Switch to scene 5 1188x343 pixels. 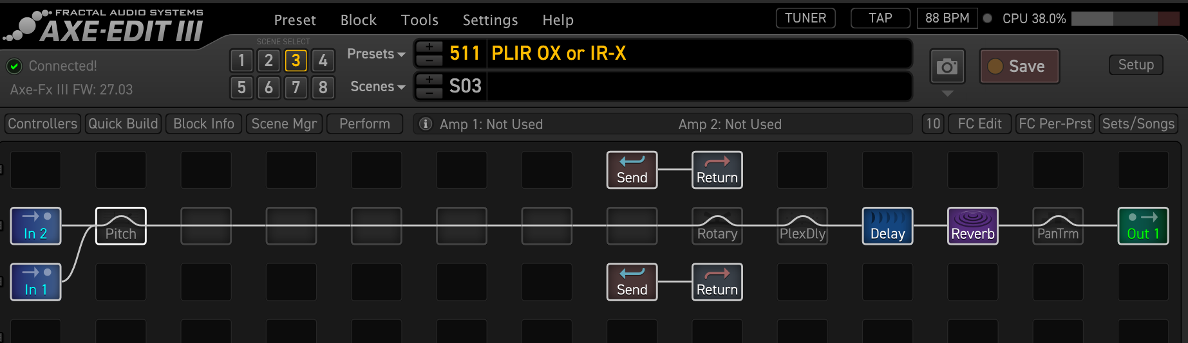[241, 87]
